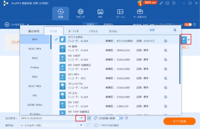The width and height of the screenshot is (200, 129).
Task: Click the 変換済み (converted) tab label
Action: (x=108, y=24)
